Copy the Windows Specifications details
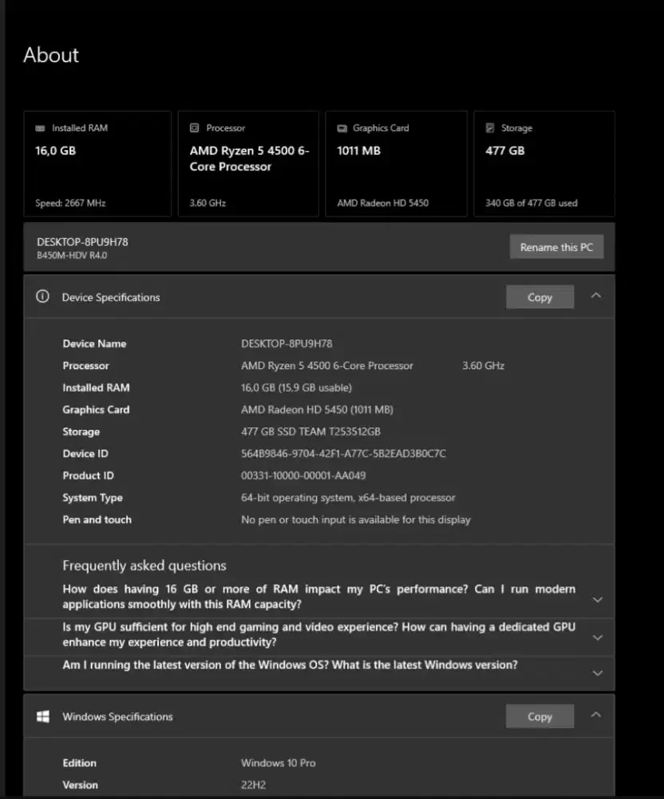664x799 pixels. 539,716
